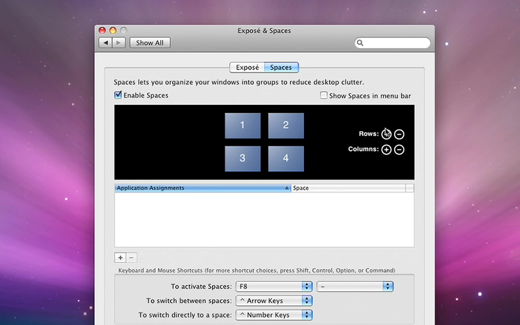Select space thumbnail 3
This screenshot has width=520, height=325.
(x=243, y=158)
